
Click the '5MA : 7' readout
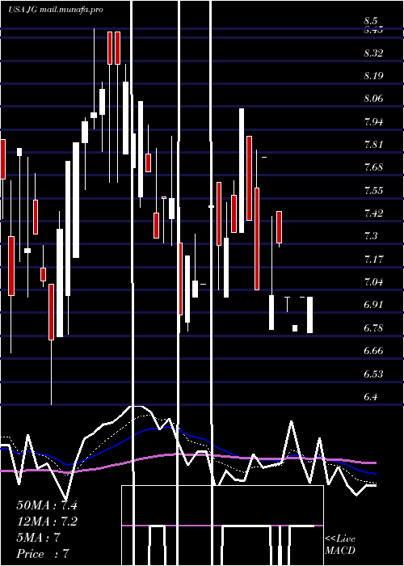coord(38,538)
